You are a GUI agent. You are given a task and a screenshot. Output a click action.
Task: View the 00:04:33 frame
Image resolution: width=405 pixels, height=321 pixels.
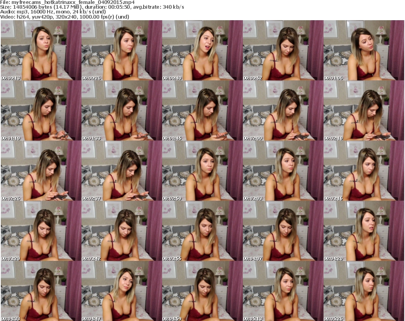click(x=41, y=291)
